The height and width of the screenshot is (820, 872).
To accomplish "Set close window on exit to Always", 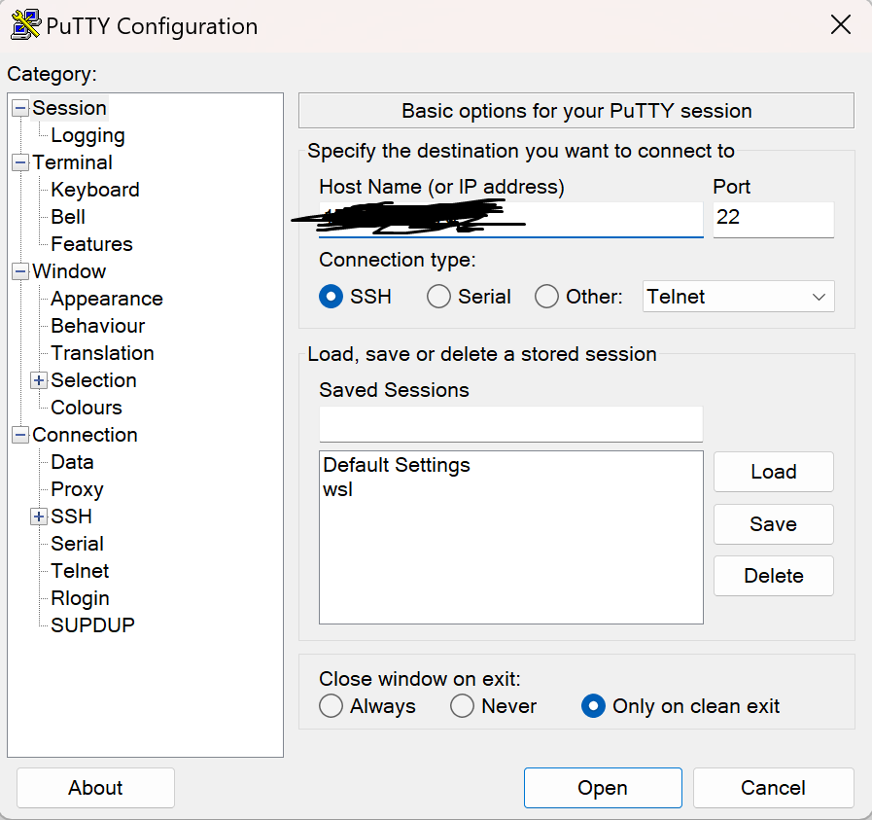I will point(331,706).
